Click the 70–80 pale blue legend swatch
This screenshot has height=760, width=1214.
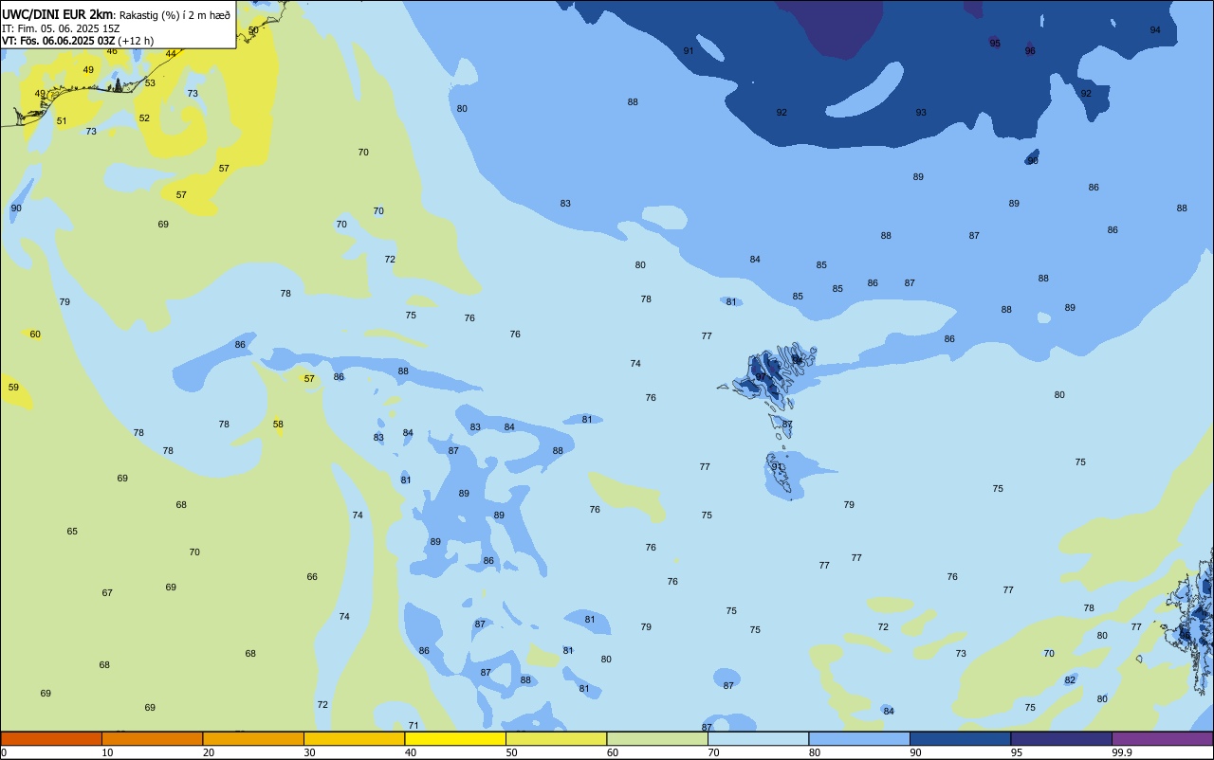tap(758, 738)
